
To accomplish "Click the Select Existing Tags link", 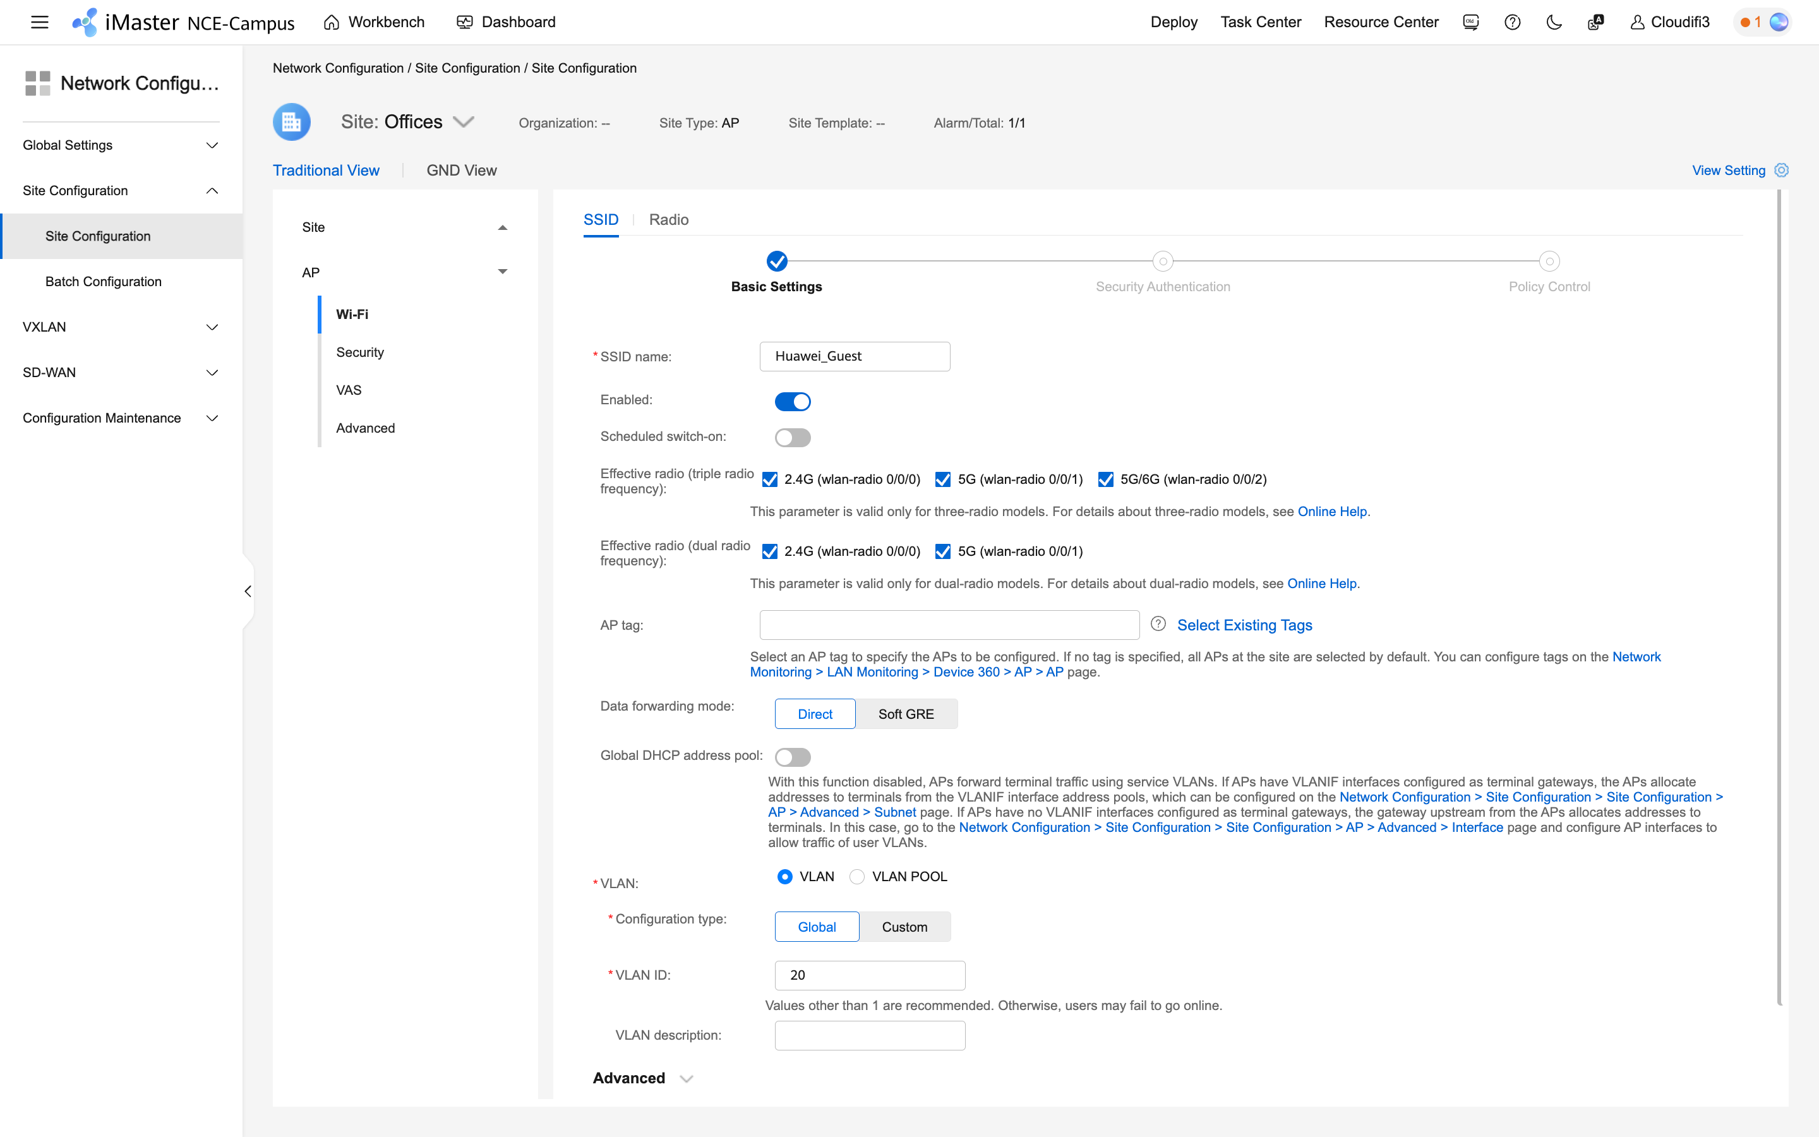I will pos(1244,625).
